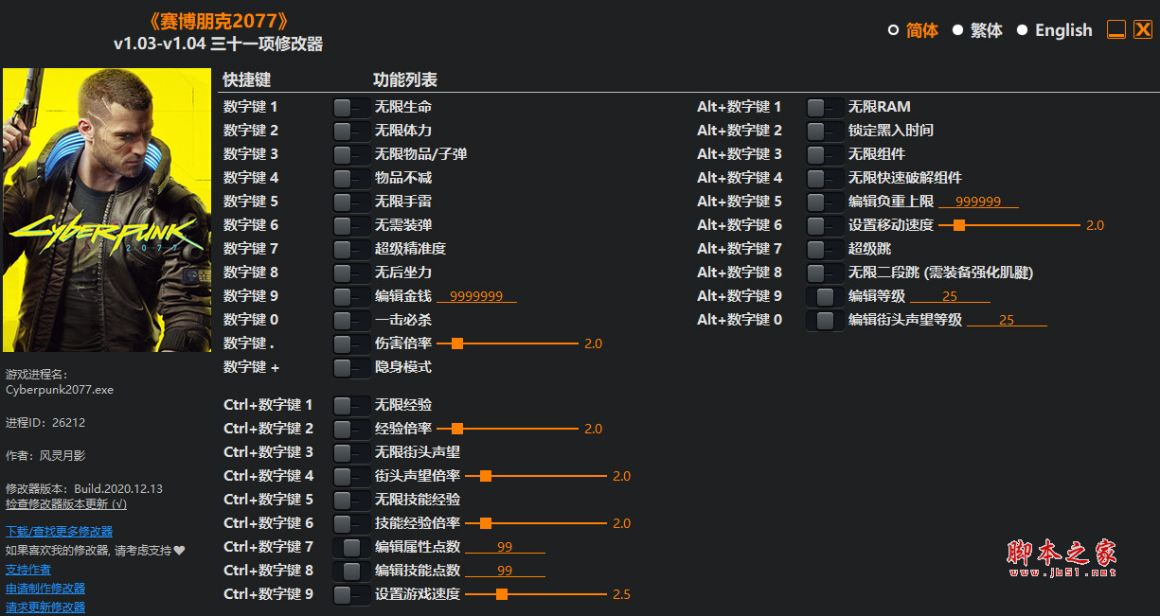Select 简体 language radio button
Image resolution: width=1160 pixels, height=616 pixels.
893,30
